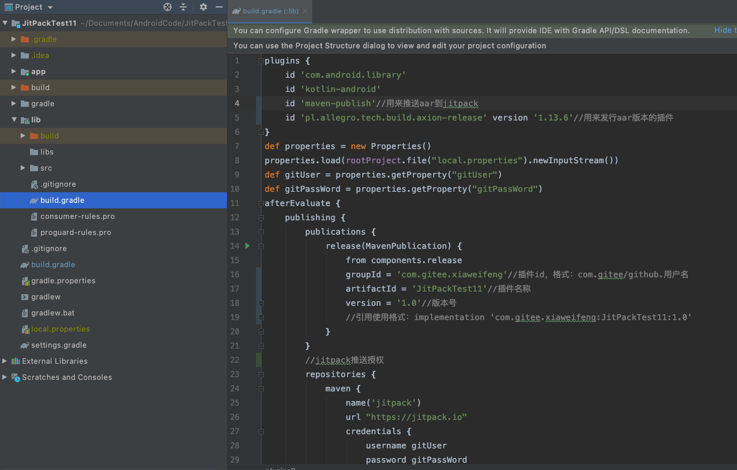Select Opened File with crosshair icon in Project toolbar
Screen dimensions: 737x470
coord(168,7)
